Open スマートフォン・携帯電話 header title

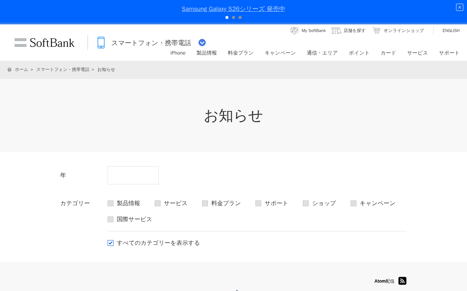[151, 43]
